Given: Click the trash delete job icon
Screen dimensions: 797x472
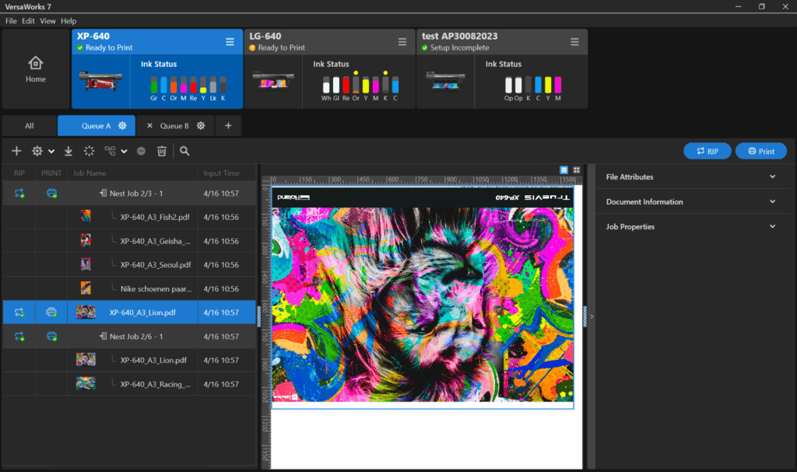Looking at the screenshot, I should (x=162, y=151).
